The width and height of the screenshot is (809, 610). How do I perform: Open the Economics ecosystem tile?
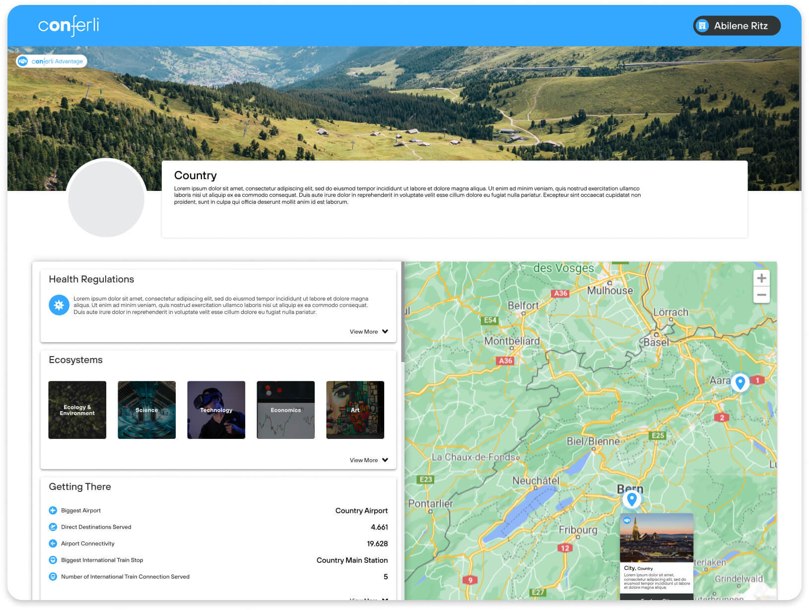[x=286, y=410]
